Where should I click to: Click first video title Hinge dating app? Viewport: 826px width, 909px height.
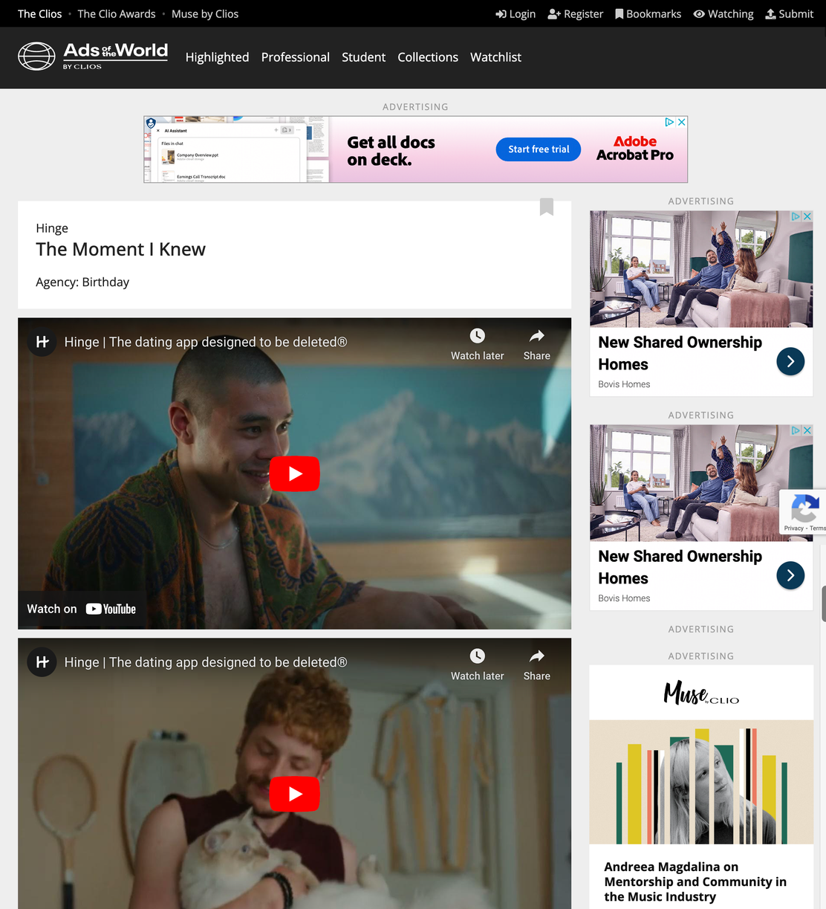[206, 342]
